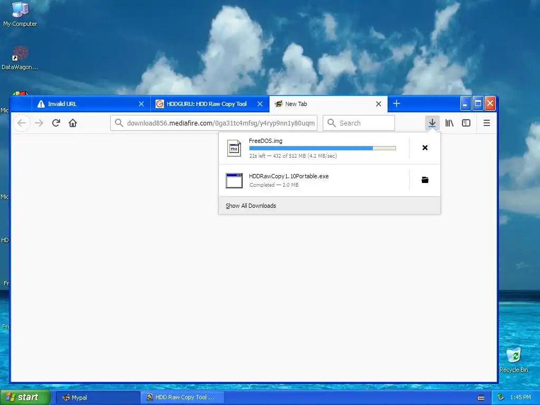
Task: Click the search box magnifier icon
Action: (x=331, y=123)
